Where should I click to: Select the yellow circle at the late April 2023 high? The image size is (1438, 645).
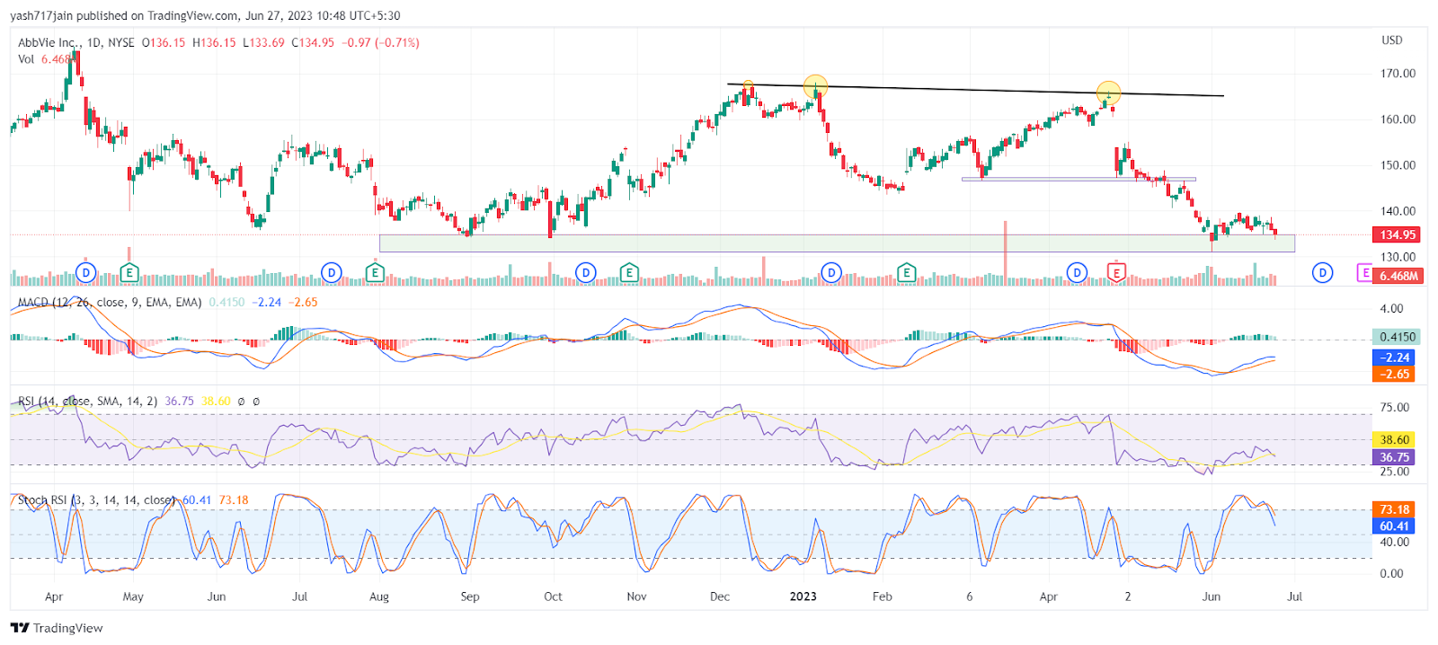1109,93
